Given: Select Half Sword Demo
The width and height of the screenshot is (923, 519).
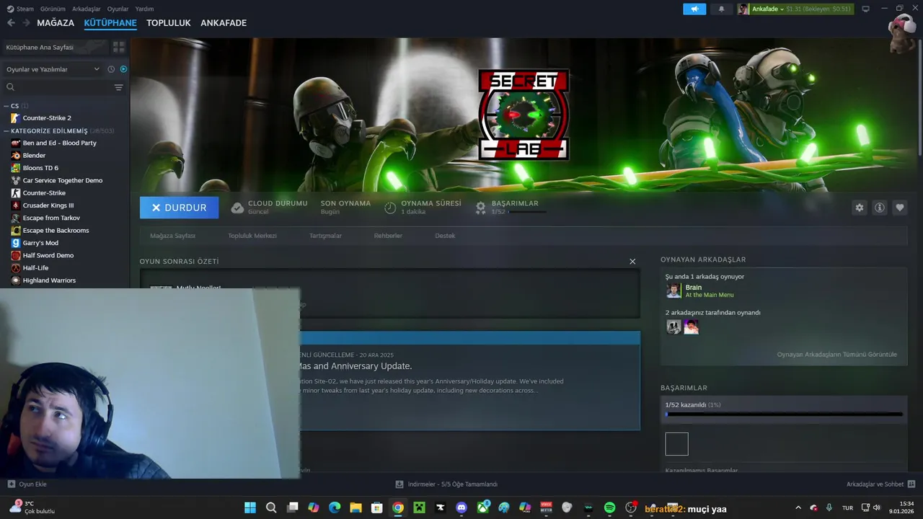Looking at the screenshot, I should tap(48, 255).
